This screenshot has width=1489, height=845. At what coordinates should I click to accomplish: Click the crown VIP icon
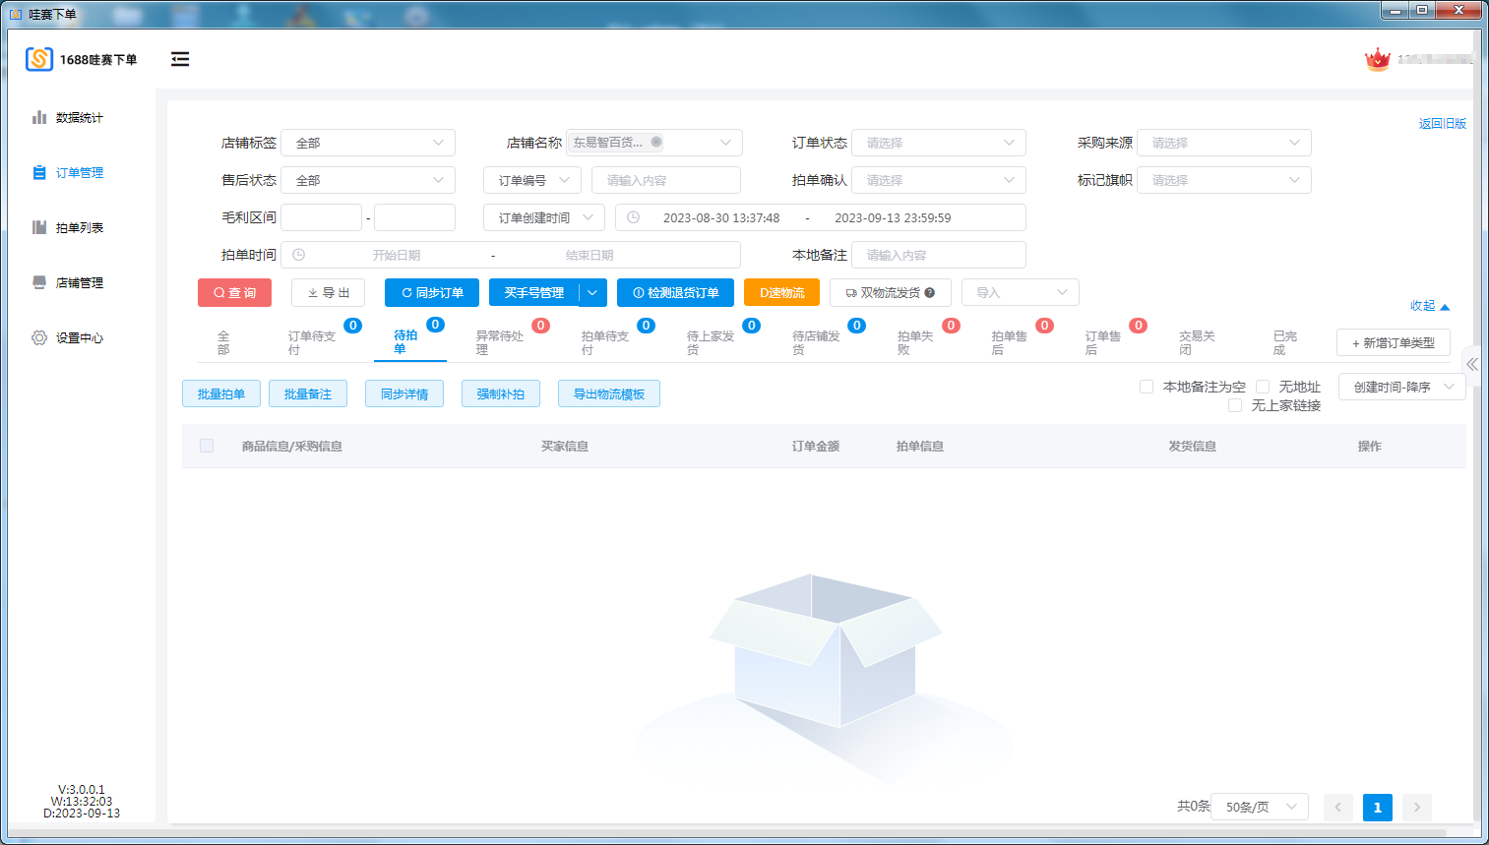[1377, 60]
